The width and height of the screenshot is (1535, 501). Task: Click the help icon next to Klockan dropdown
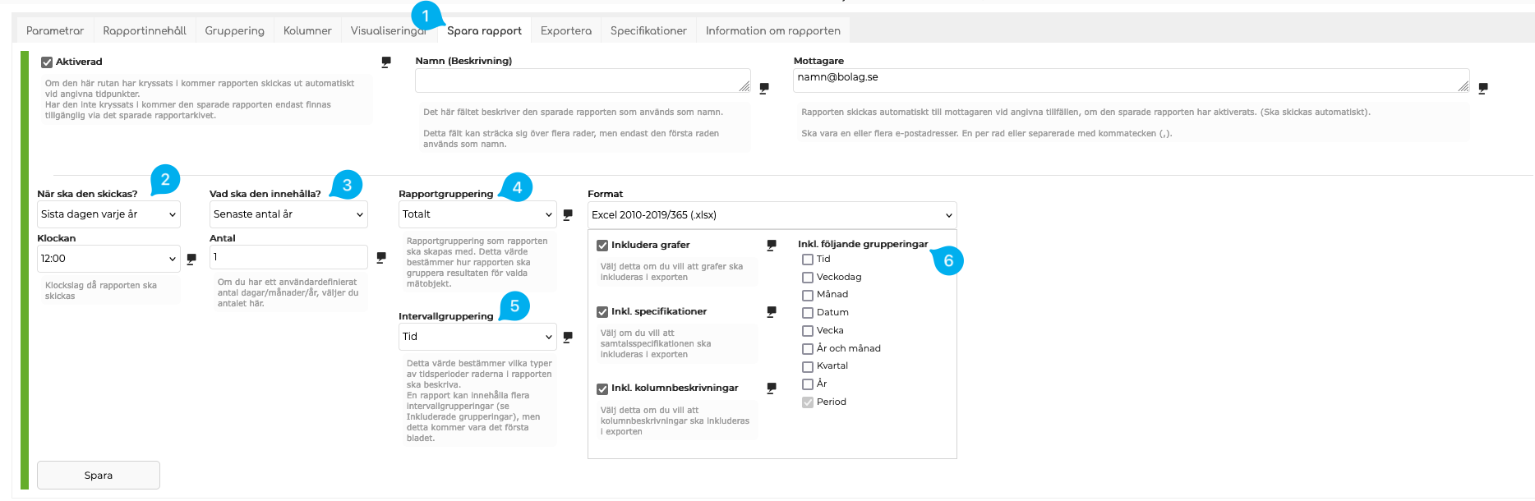click(191, 259)
